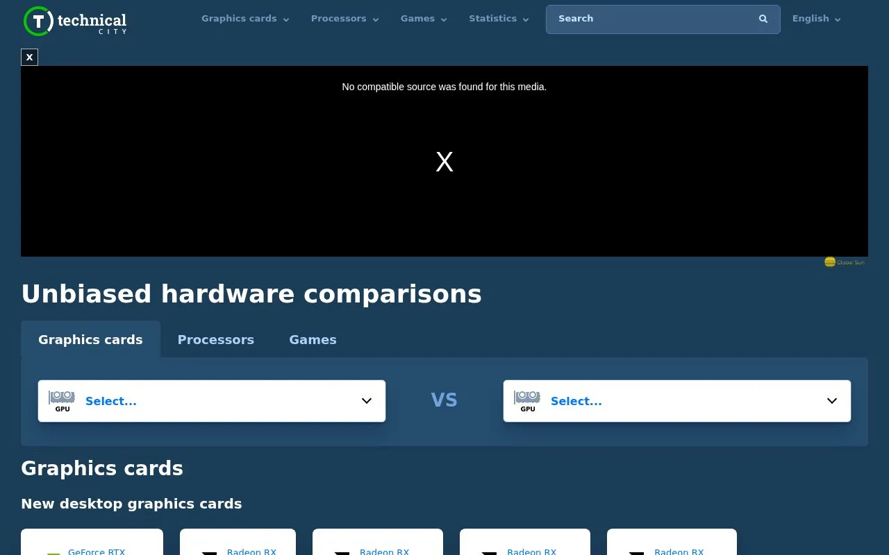Viewport: 889px width, 555px height.
Task: Expand the left GPU Select dropdown arrow
Action: (367, 401)
